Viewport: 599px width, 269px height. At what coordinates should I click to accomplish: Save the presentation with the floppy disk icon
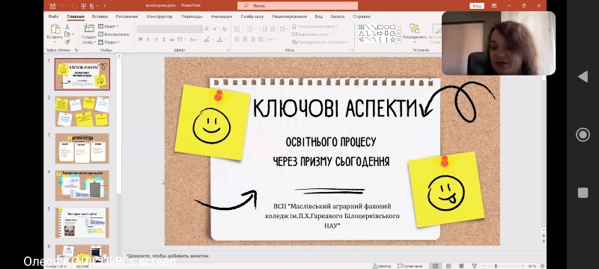tap(52, 6)
